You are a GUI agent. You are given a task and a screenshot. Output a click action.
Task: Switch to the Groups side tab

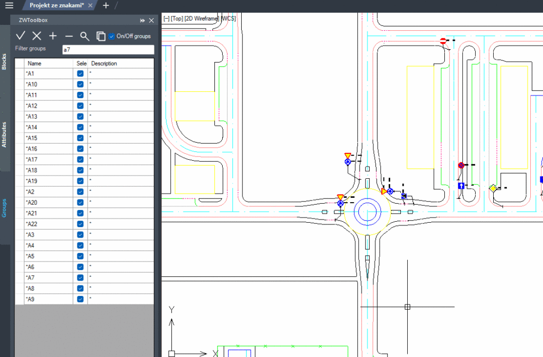4,208
